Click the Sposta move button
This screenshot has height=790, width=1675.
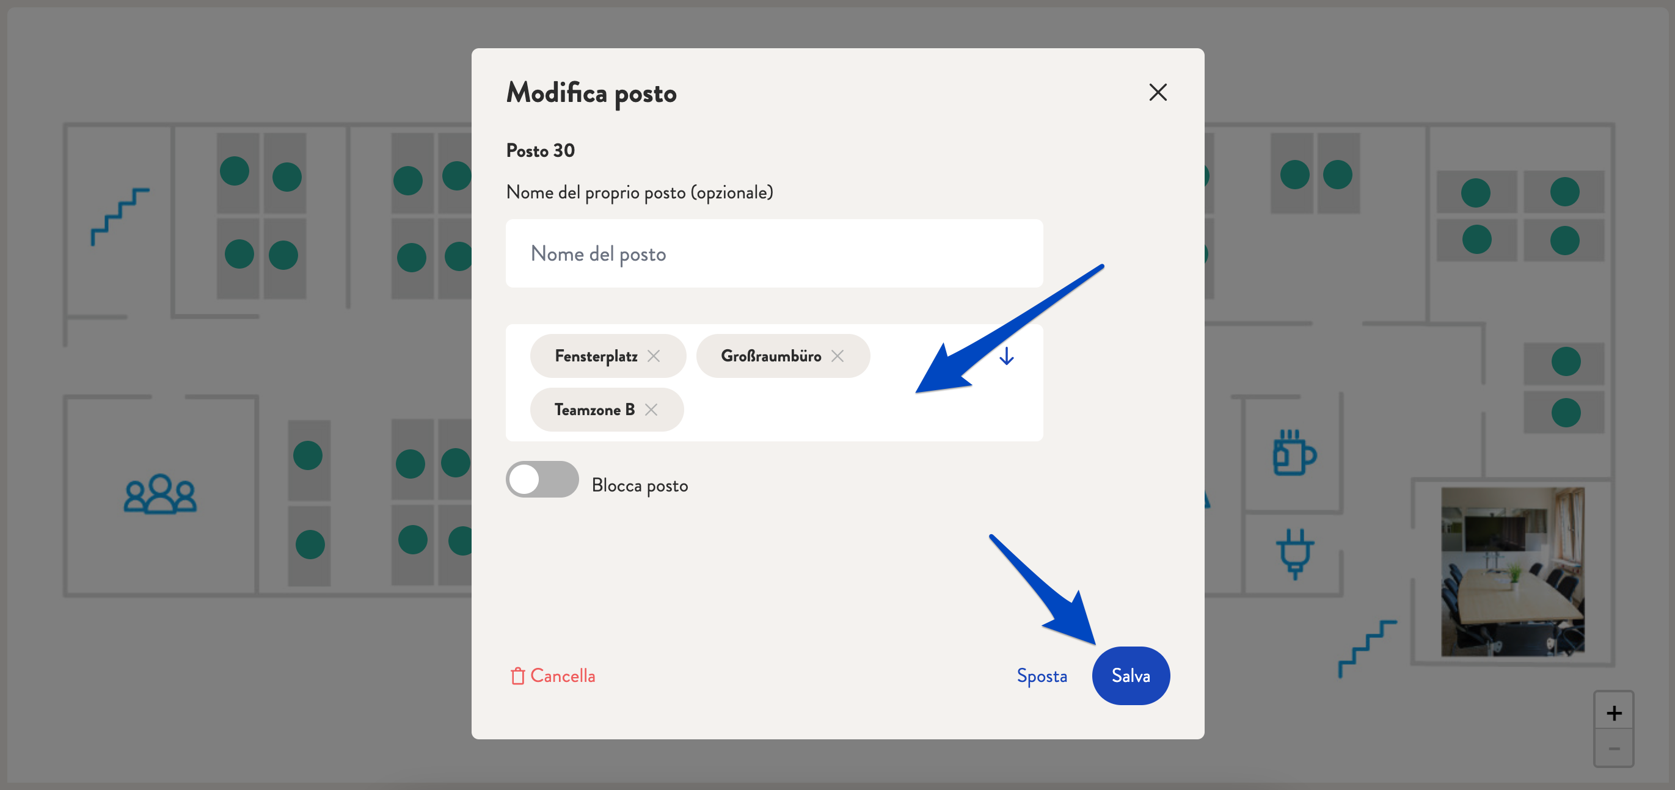pos(1040,675)
